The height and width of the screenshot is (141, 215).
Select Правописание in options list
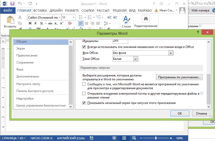pyautogui.click(x=27, y=55)
